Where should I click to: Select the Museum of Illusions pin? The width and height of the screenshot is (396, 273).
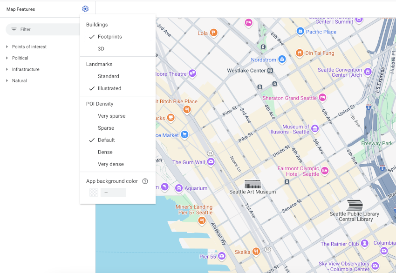pyautogui.click(x=314, y=128)
